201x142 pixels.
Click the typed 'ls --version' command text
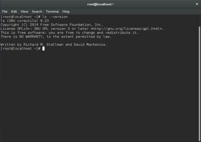coord(55,17)
